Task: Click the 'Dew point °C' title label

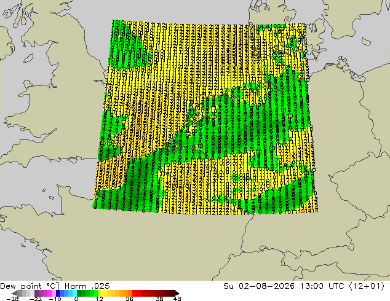Action: (x=30, y=286)
